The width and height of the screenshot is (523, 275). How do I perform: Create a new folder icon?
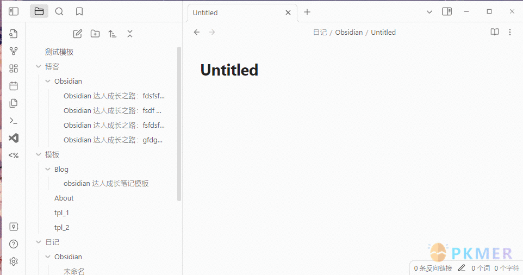click(95, 34)
